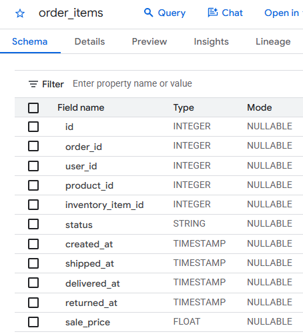Screen dimensions: 303x334
Task: Click the STRING type of status
Action: pyautogui.click(x=189, y=223)
